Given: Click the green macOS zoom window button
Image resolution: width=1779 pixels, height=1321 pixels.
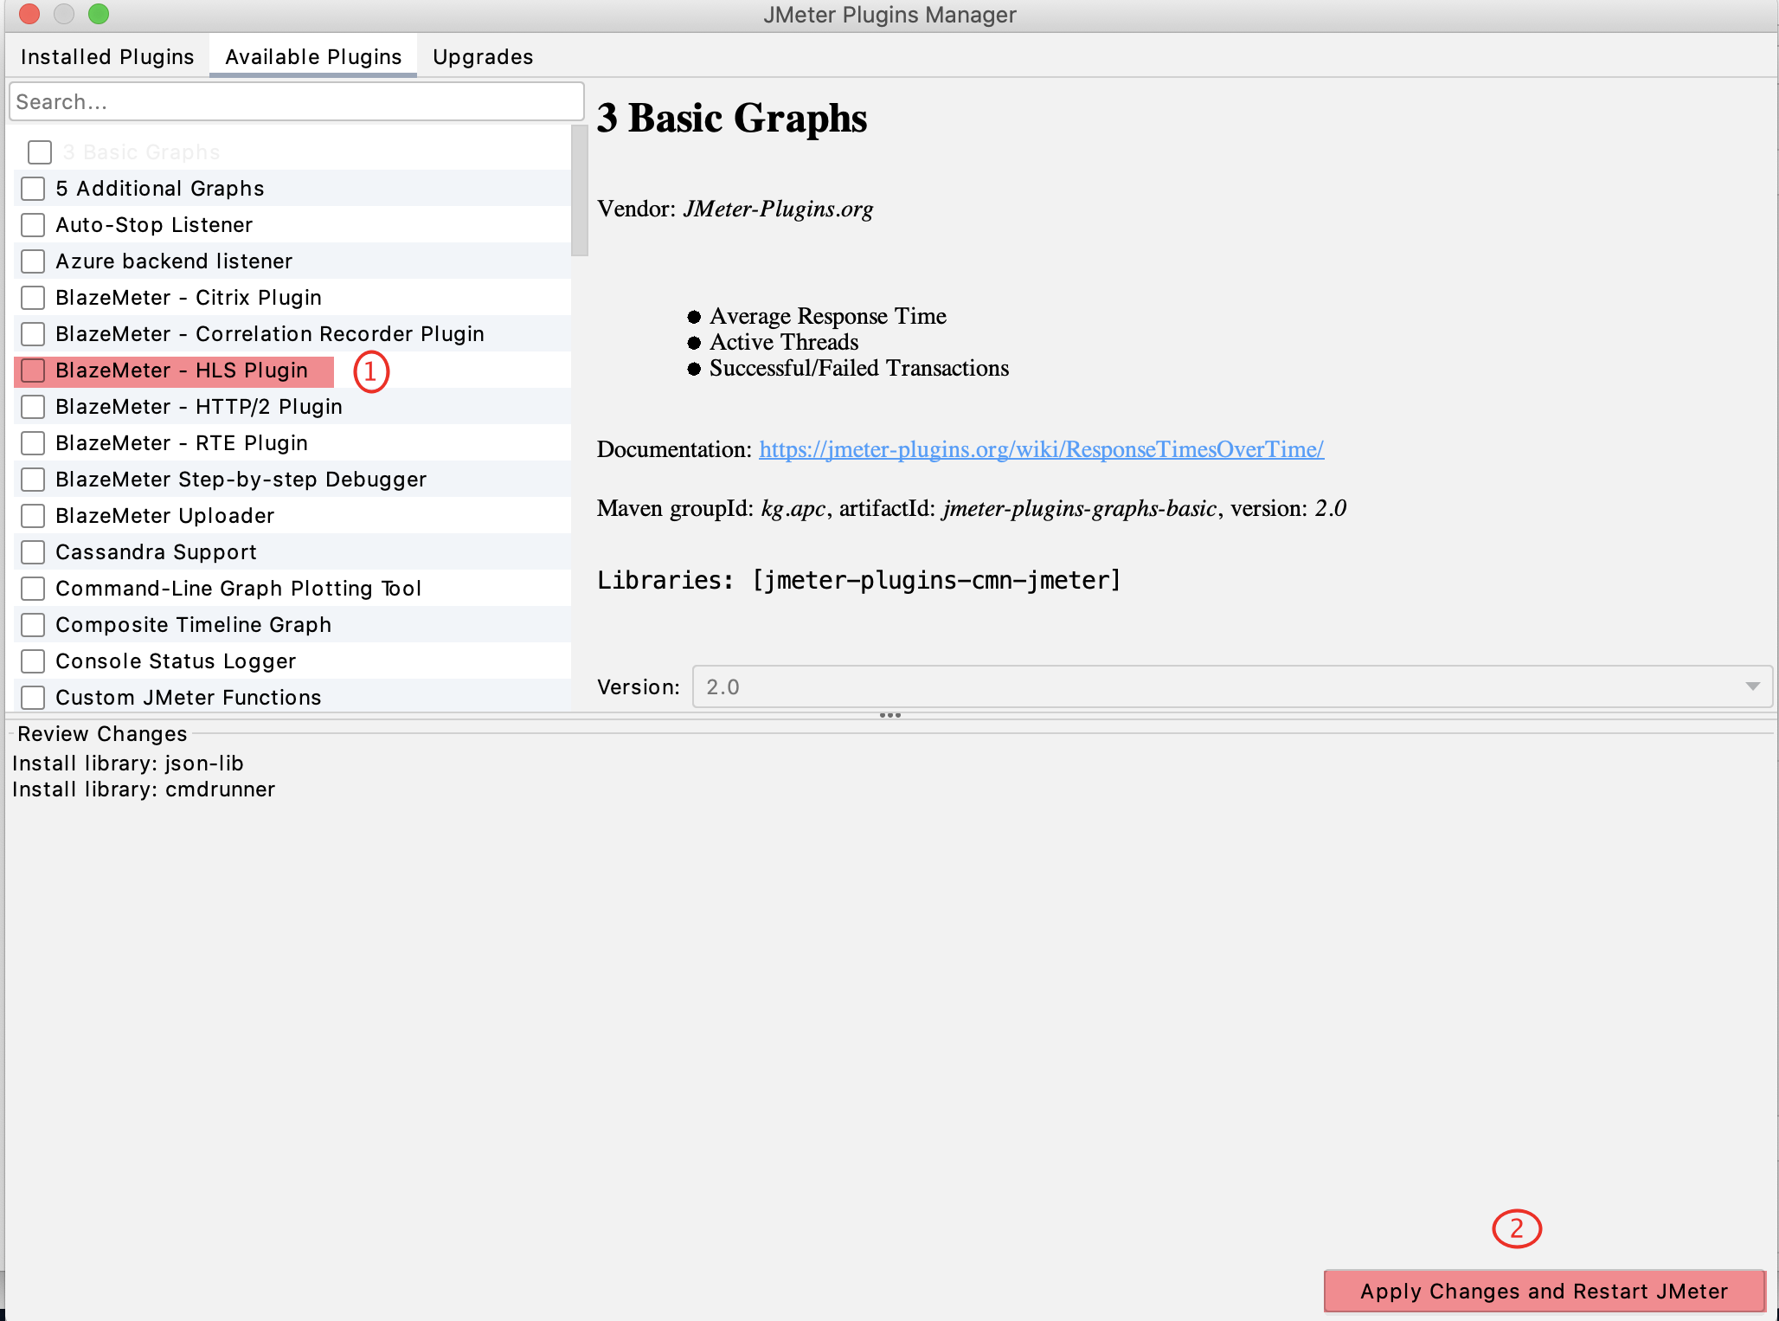Looking at the screenshot, I should pos(99,14).
